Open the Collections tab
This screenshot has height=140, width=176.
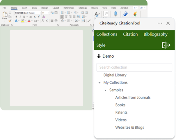coord(107,34)
